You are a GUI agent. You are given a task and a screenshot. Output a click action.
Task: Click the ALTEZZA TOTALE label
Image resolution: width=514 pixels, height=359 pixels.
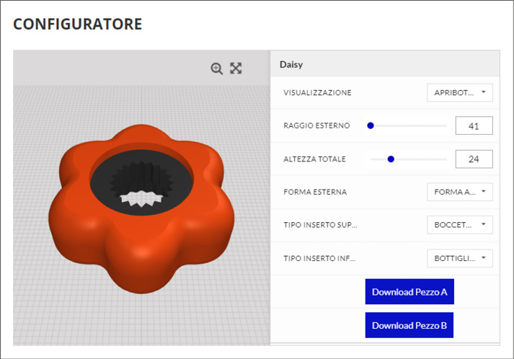tap(314, 159)
